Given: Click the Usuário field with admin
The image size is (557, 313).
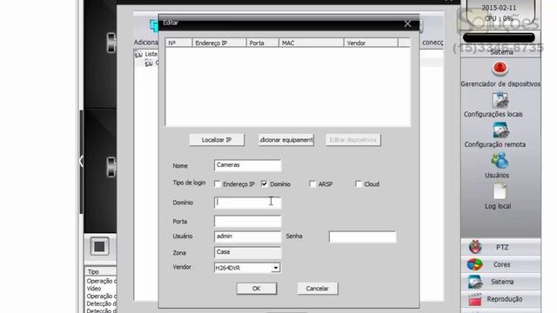Looking at the screenshot, I should pyautogui.click(x=247, y=236).
